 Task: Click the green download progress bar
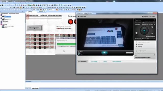point(66,44)
